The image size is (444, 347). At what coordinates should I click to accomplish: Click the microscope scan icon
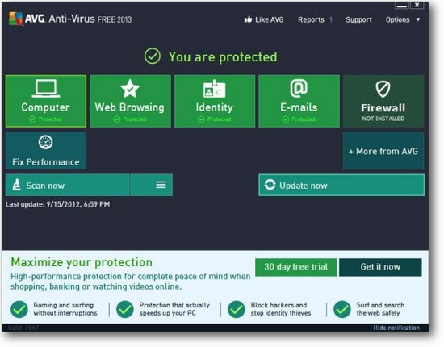click(x=17, y=185)
